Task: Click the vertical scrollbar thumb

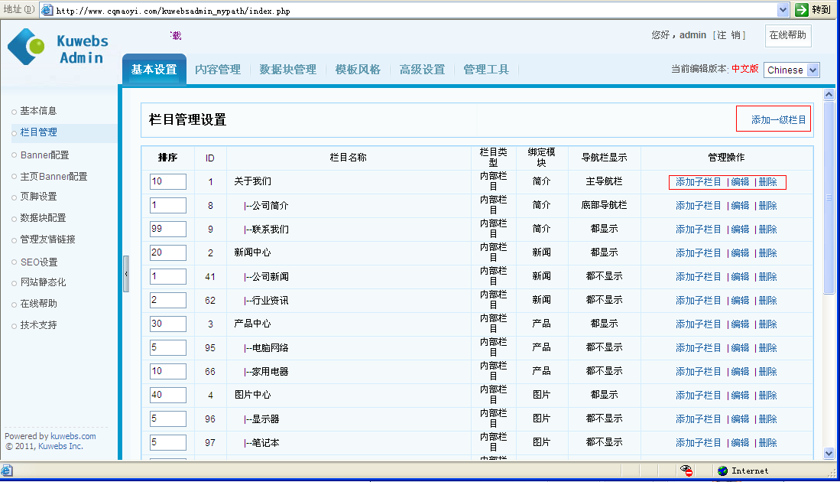Action: click(829, 197)
